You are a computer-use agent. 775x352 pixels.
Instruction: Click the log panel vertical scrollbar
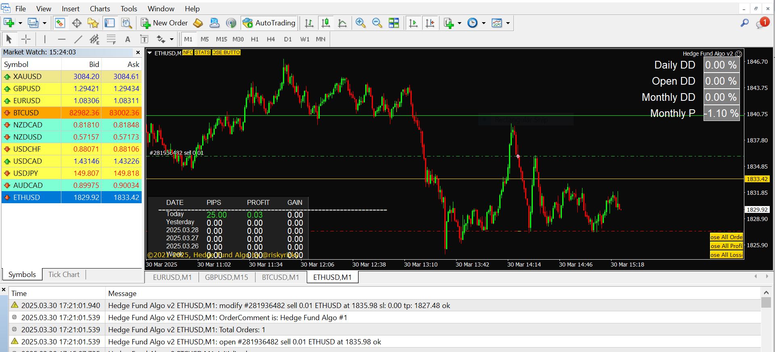coord(766,302)
